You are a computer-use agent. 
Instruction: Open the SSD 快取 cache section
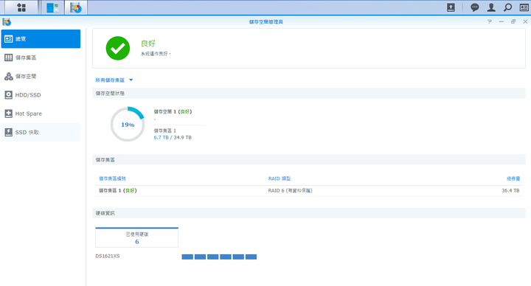pyautogui.click(x=41, y=133)
